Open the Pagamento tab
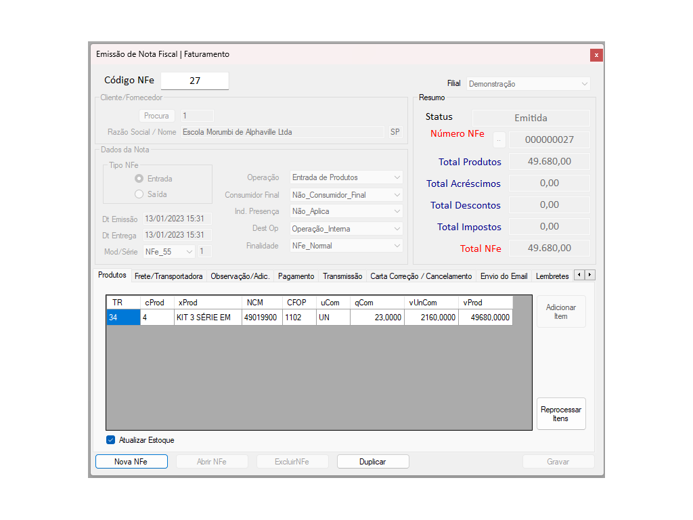The width and height of the screenshot is (693, 520). pyautogui.click(x=296, y=276)
